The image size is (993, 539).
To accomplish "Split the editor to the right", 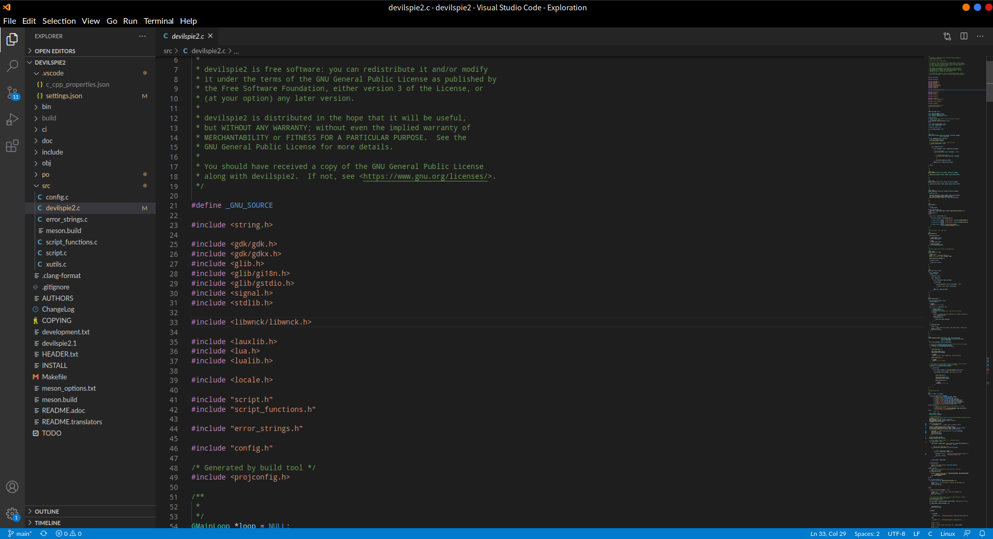I will [x=964, y=36].
